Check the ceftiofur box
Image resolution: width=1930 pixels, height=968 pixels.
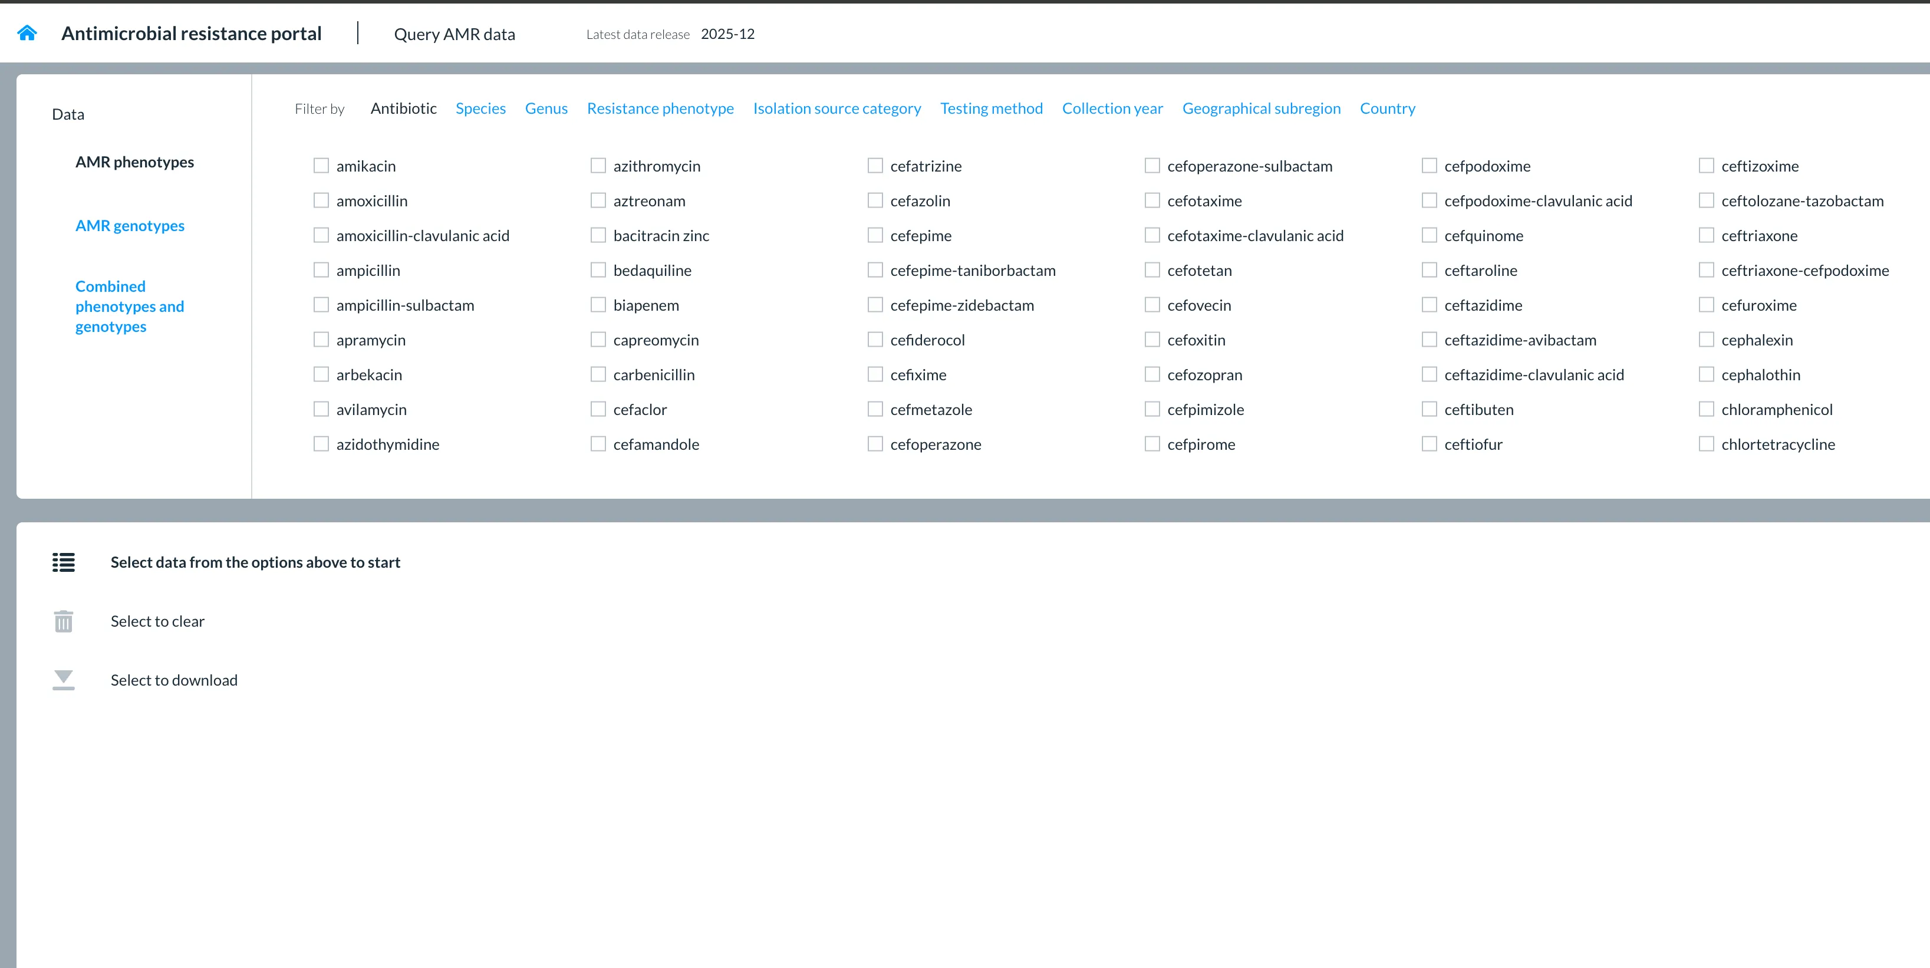(1430, 445)
